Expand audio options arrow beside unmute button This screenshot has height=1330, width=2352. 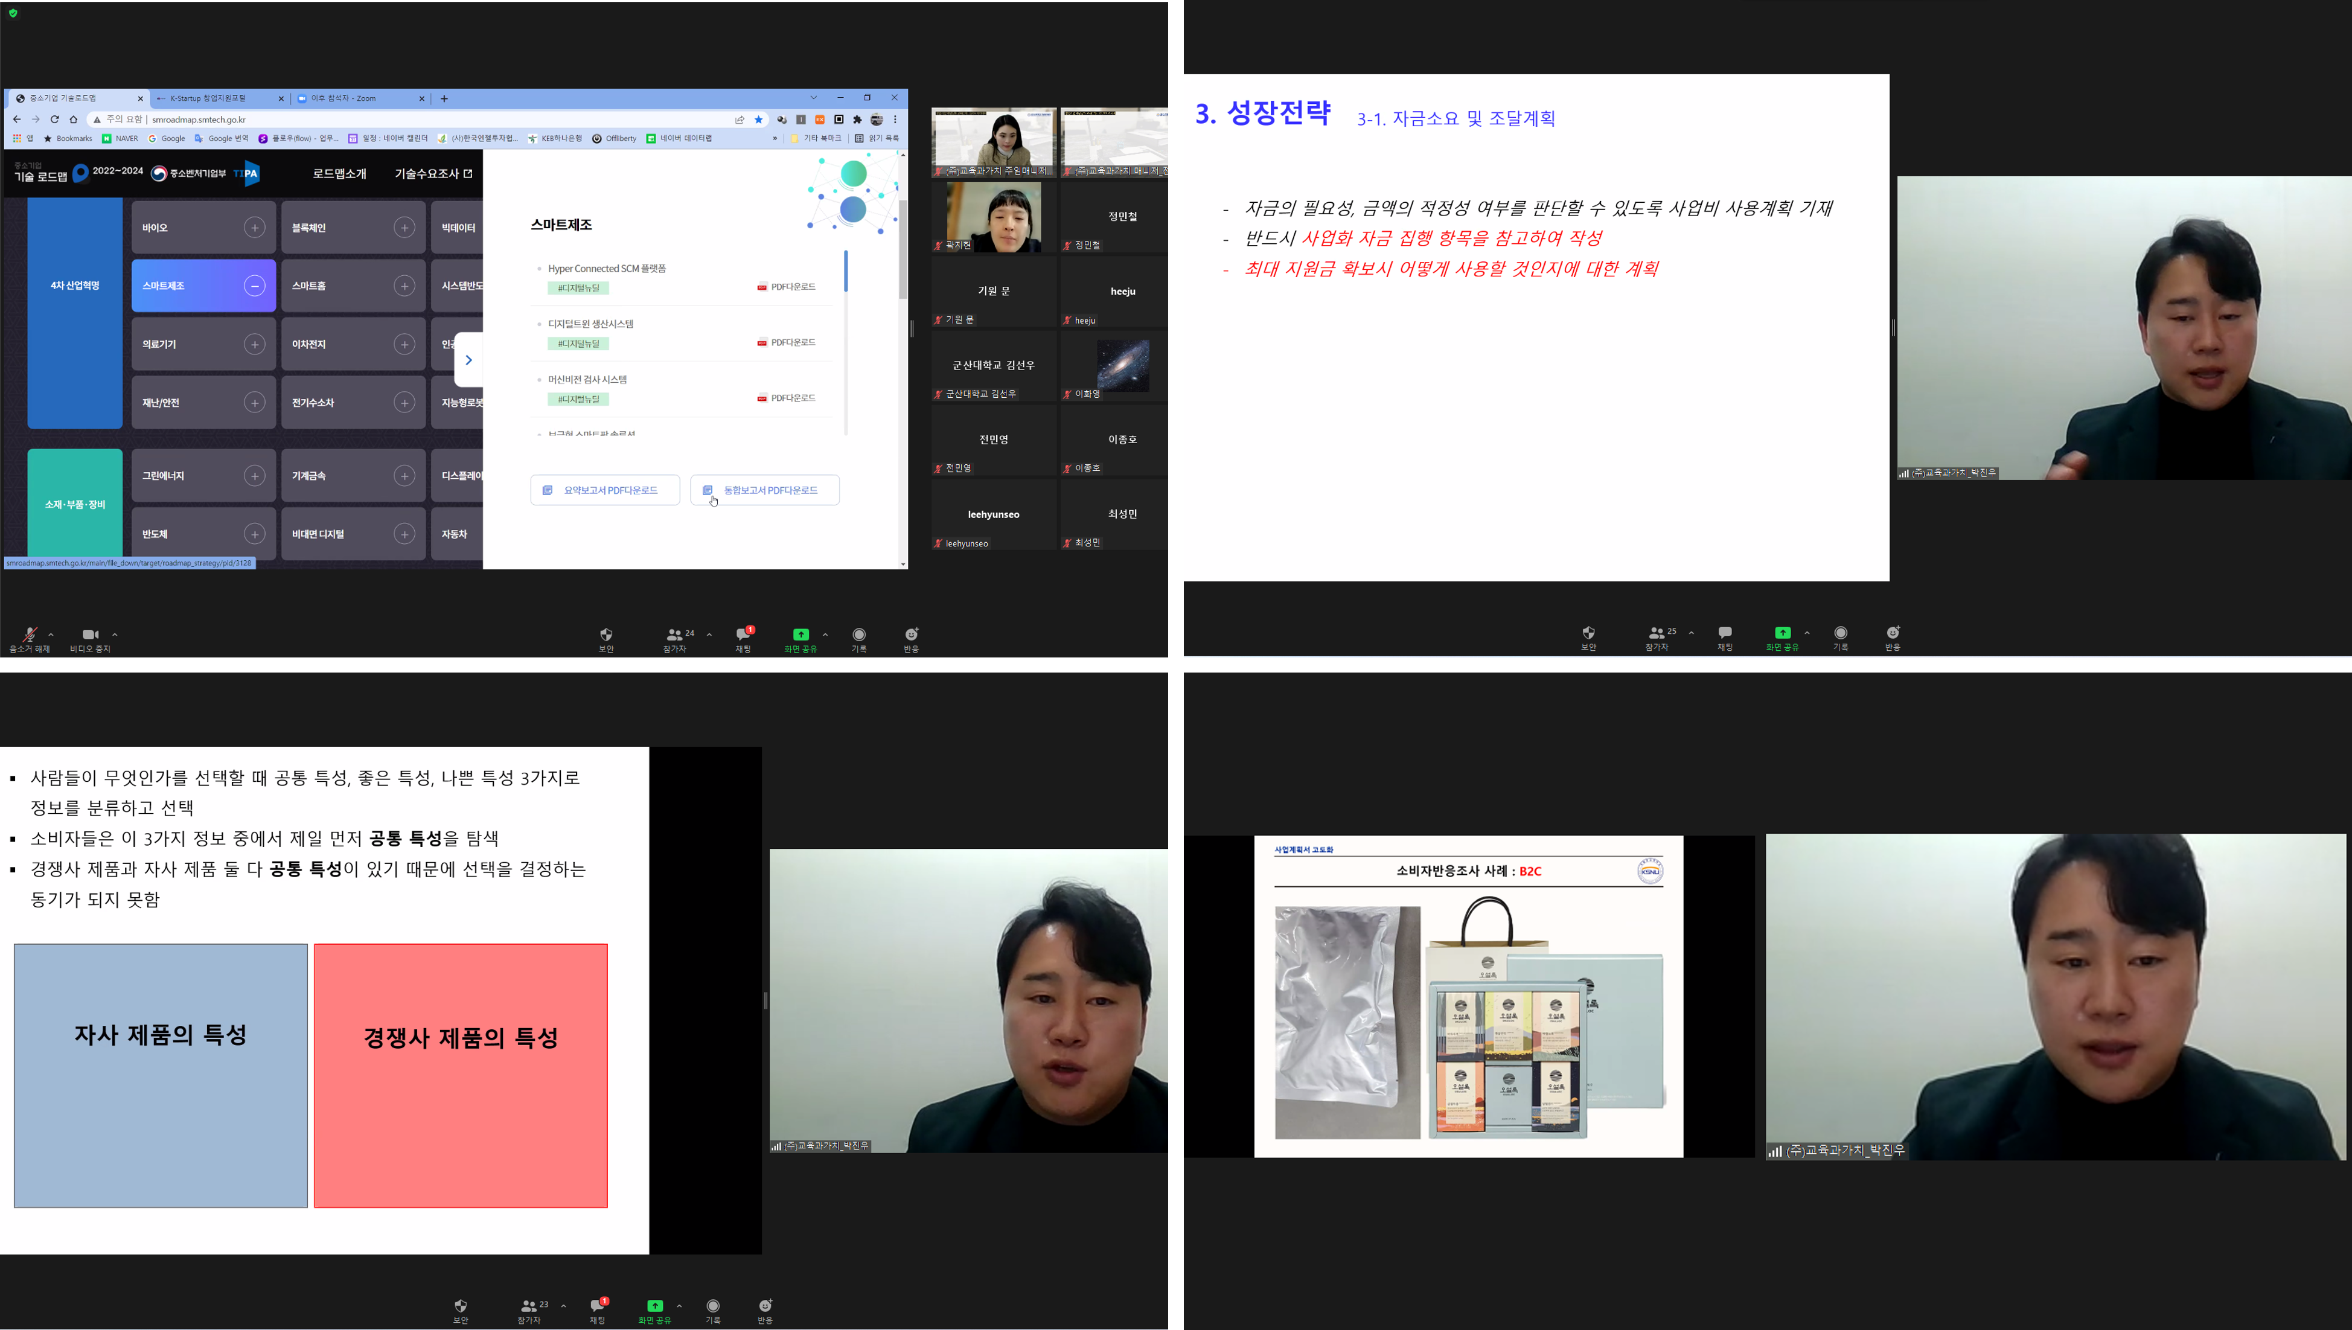[x=51, y=634]
